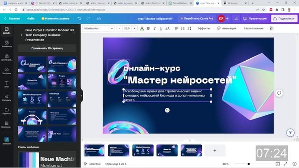The image size is (299, 168).
Task: Open the Draw sidebar panel
Action: (x=7, y=98)
